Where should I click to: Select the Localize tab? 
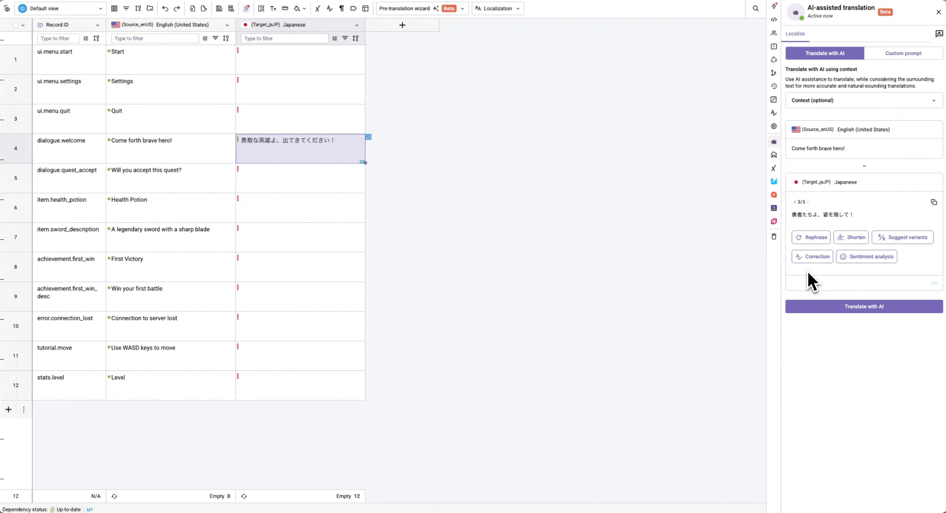(x=795, y=34)
